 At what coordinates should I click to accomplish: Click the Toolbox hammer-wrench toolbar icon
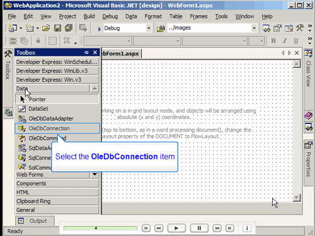coord(300,28)
